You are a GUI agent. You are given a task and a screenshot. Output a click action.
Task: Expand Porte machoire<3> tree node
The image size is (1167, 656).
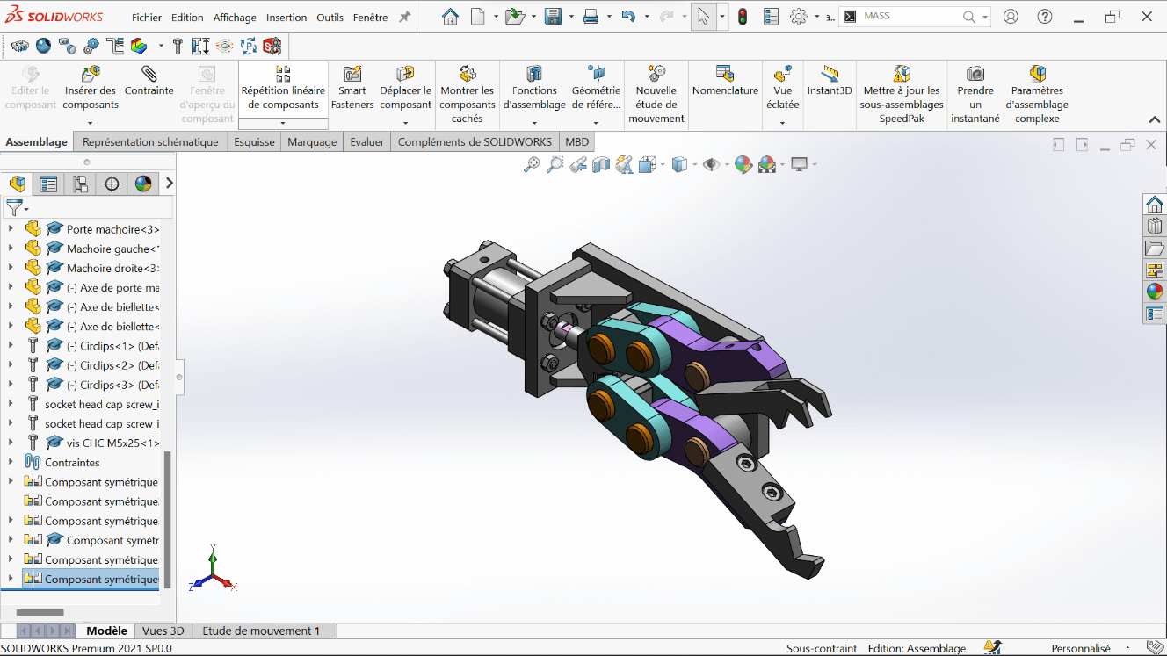coord(11,229)
